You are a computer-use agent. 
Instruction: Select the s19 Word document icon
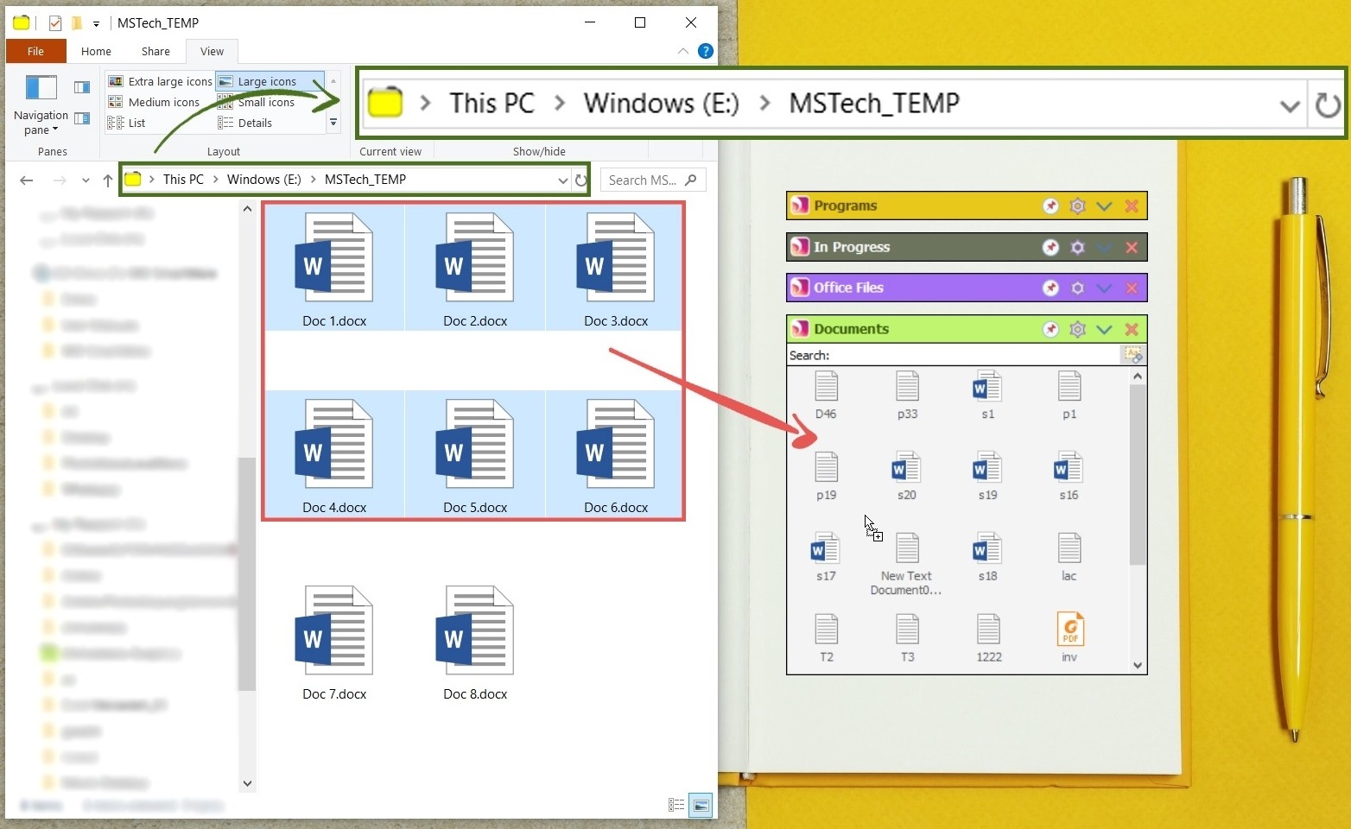[x=987, y=468]
